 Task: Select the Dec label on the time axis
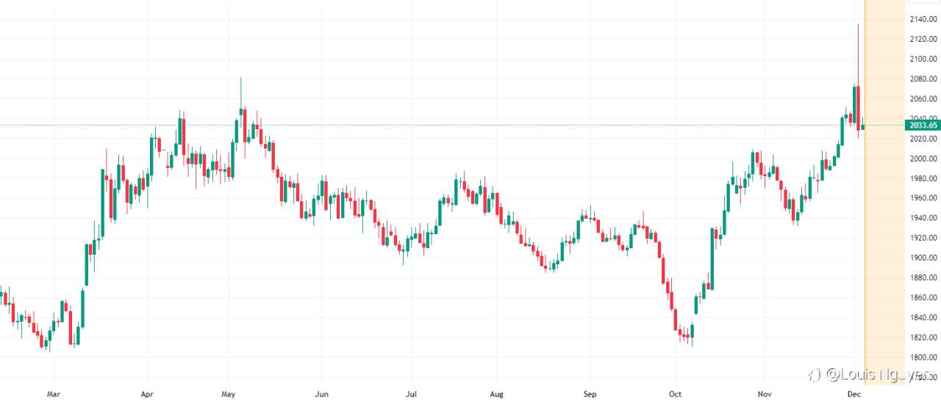853,394
